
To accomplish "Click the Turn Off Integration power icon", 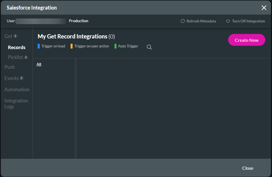I will [x=228, y=21].
